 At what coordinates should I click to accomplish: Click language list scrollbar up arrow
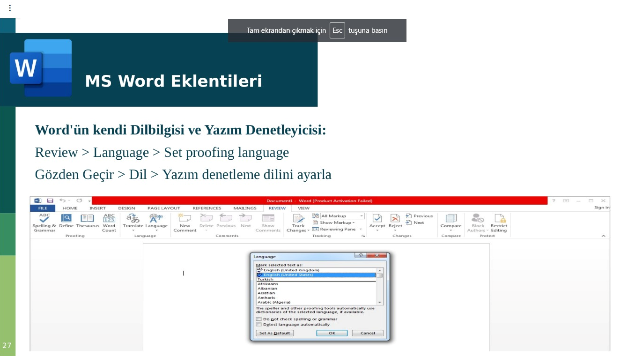point(380,270)
